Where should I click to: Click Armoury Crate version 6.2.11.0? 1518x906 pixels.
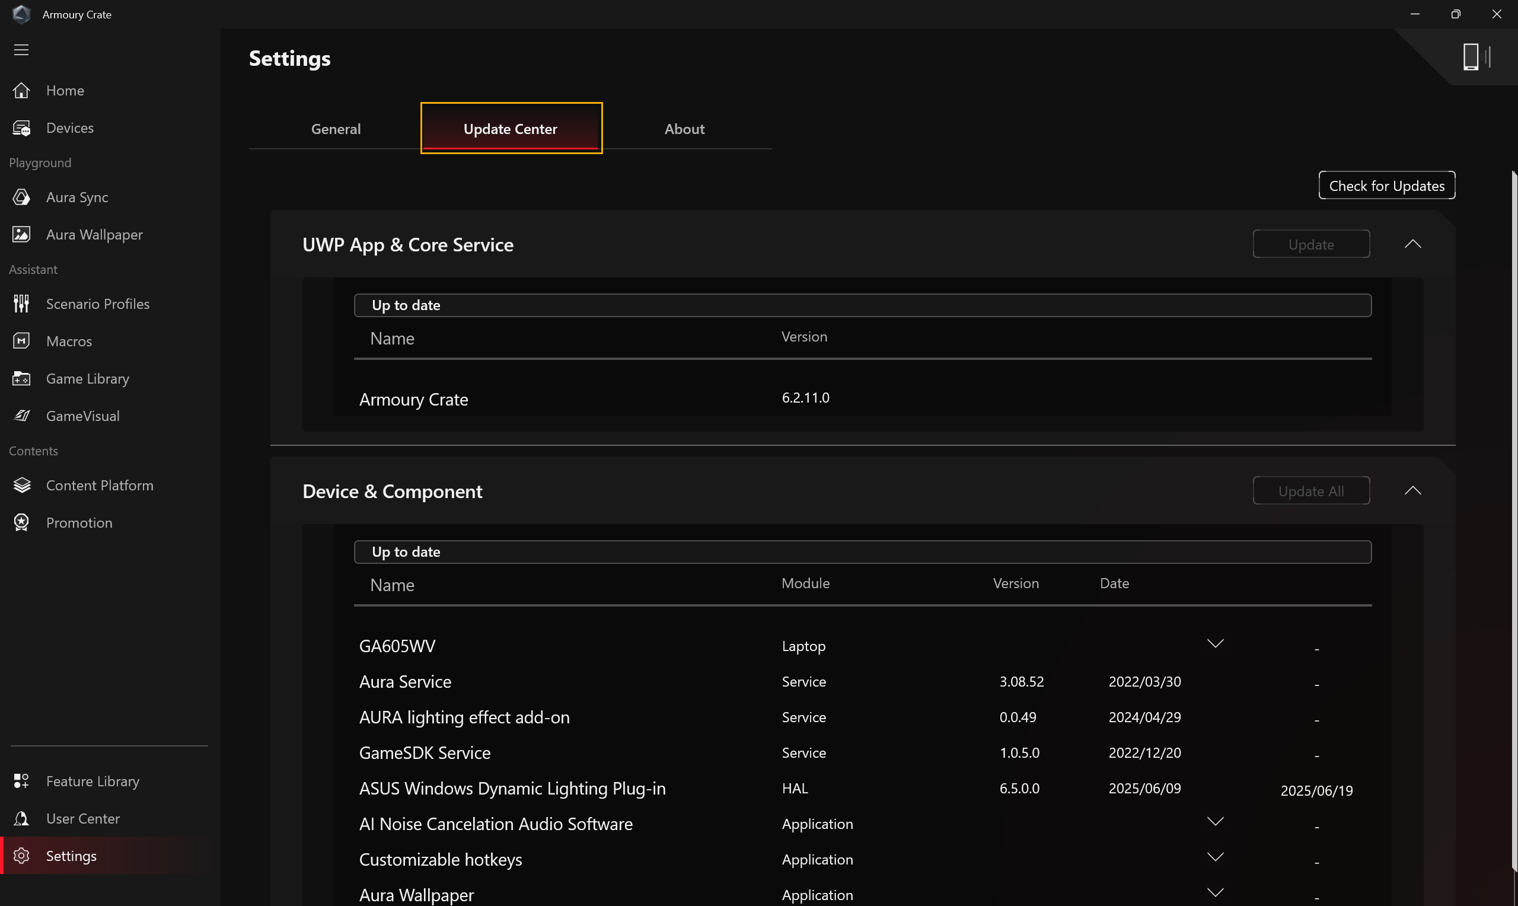805,397
